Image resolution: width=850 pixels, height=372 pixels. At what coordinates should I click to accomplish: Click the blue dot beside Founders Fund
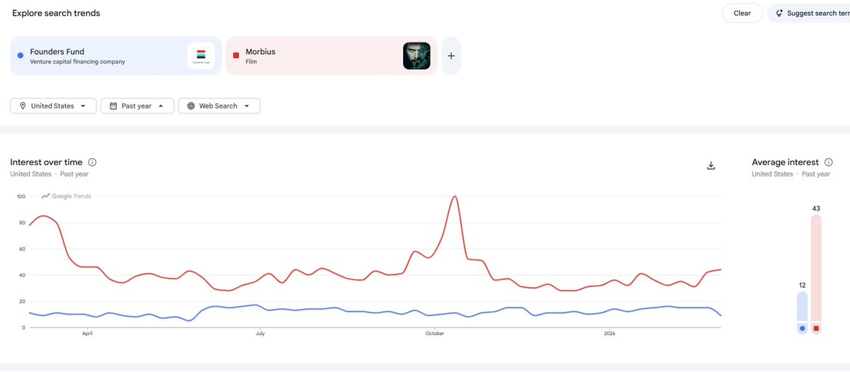pos(21,55)
